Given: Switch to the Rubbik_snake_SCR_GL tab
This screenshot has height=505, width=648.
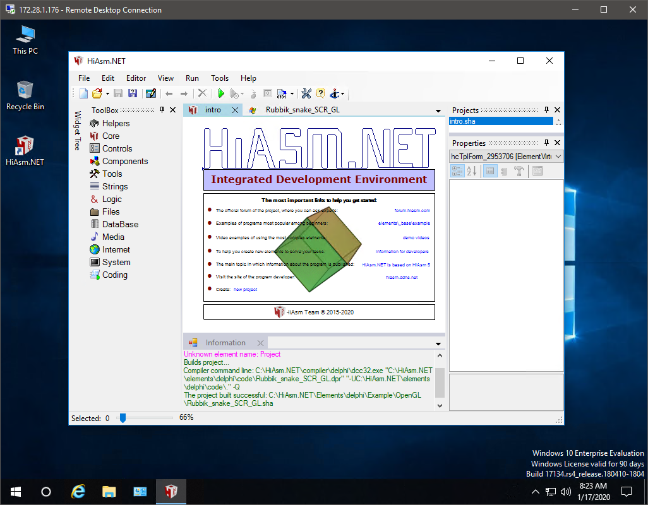Looking at the screenshot, I should (x=302, y=110).
